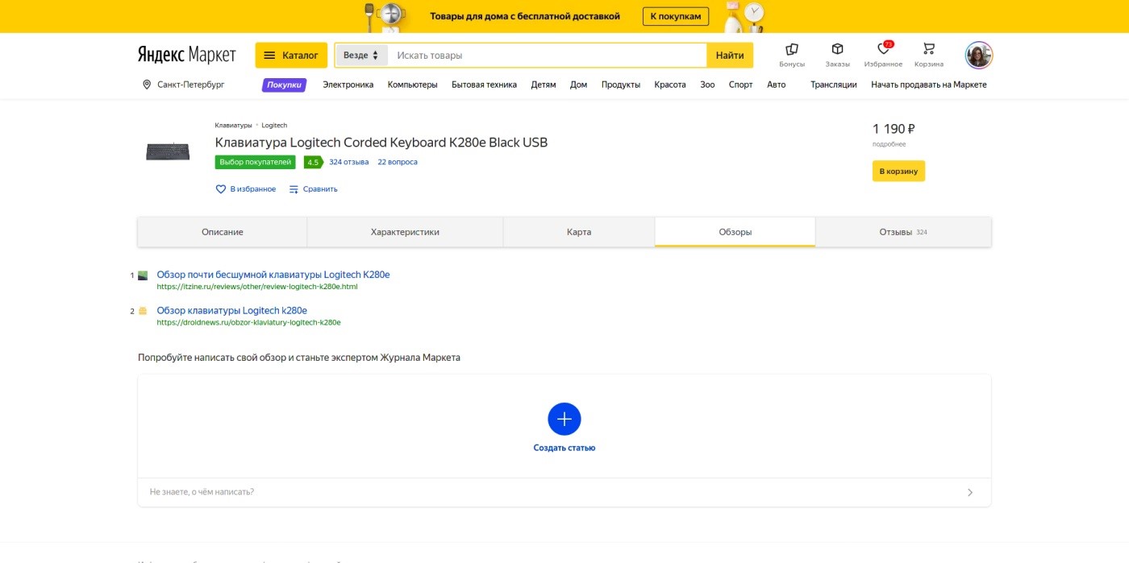Open the Зоо category
Viewport: 1129px width, 563px height.
tap(707, 85)
